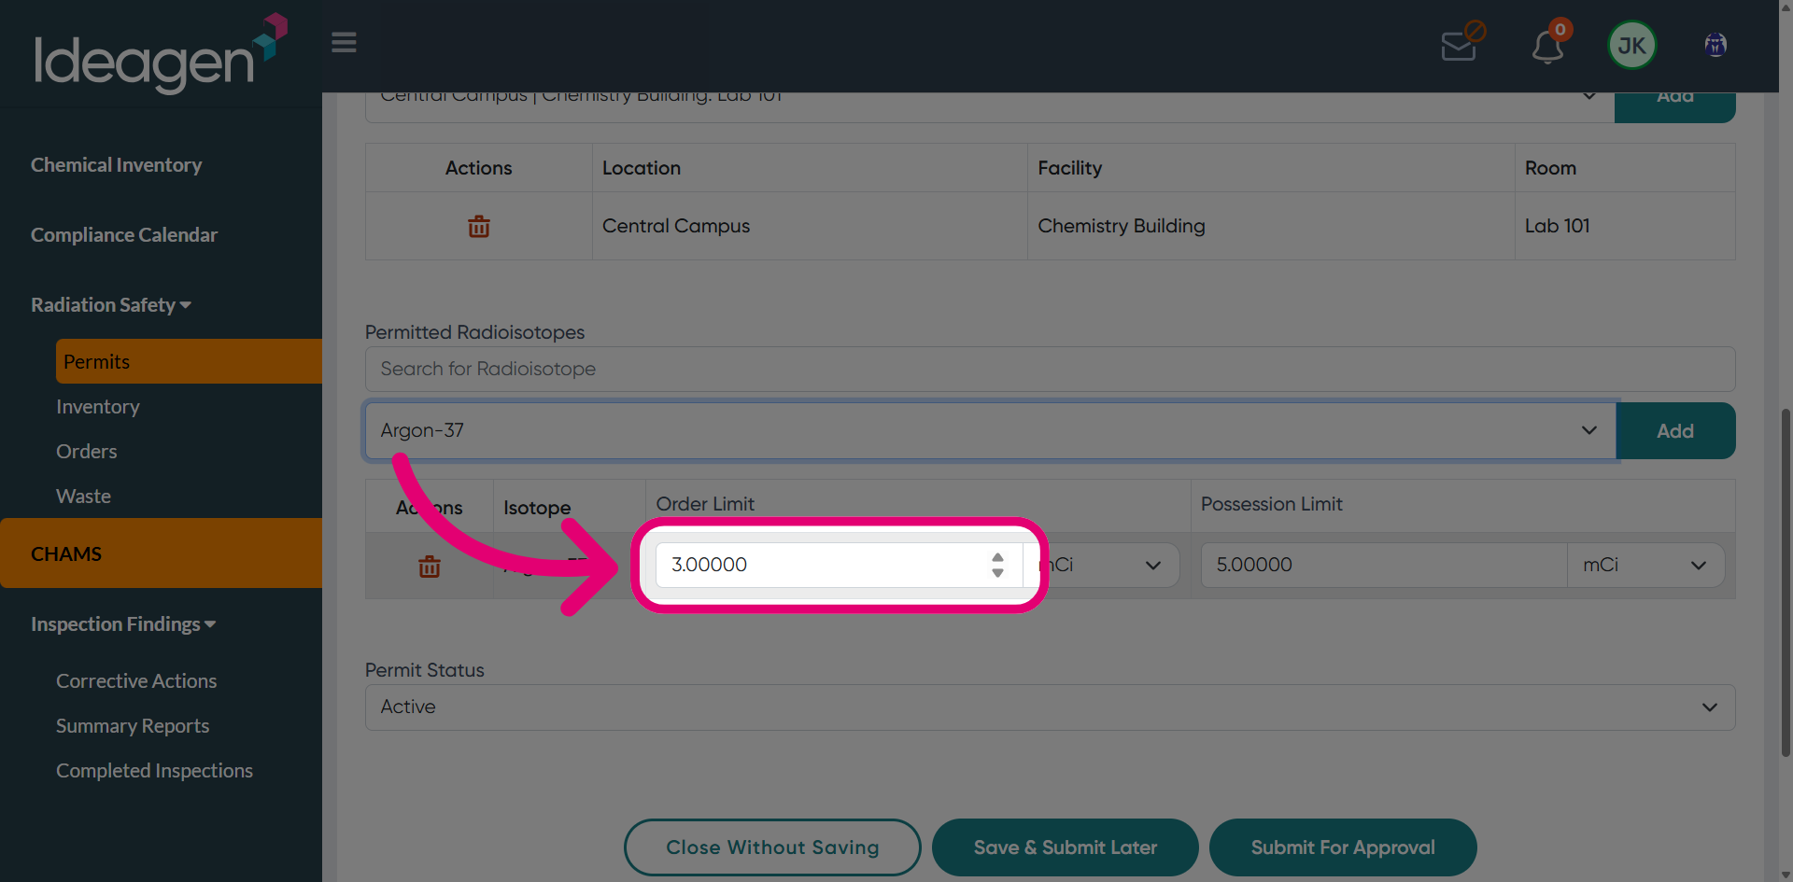Open the JK user profile avatar
Image resolution: width=1793 pixels, height=882 pixels.
pyautogui.click(x=1631, y=45)
